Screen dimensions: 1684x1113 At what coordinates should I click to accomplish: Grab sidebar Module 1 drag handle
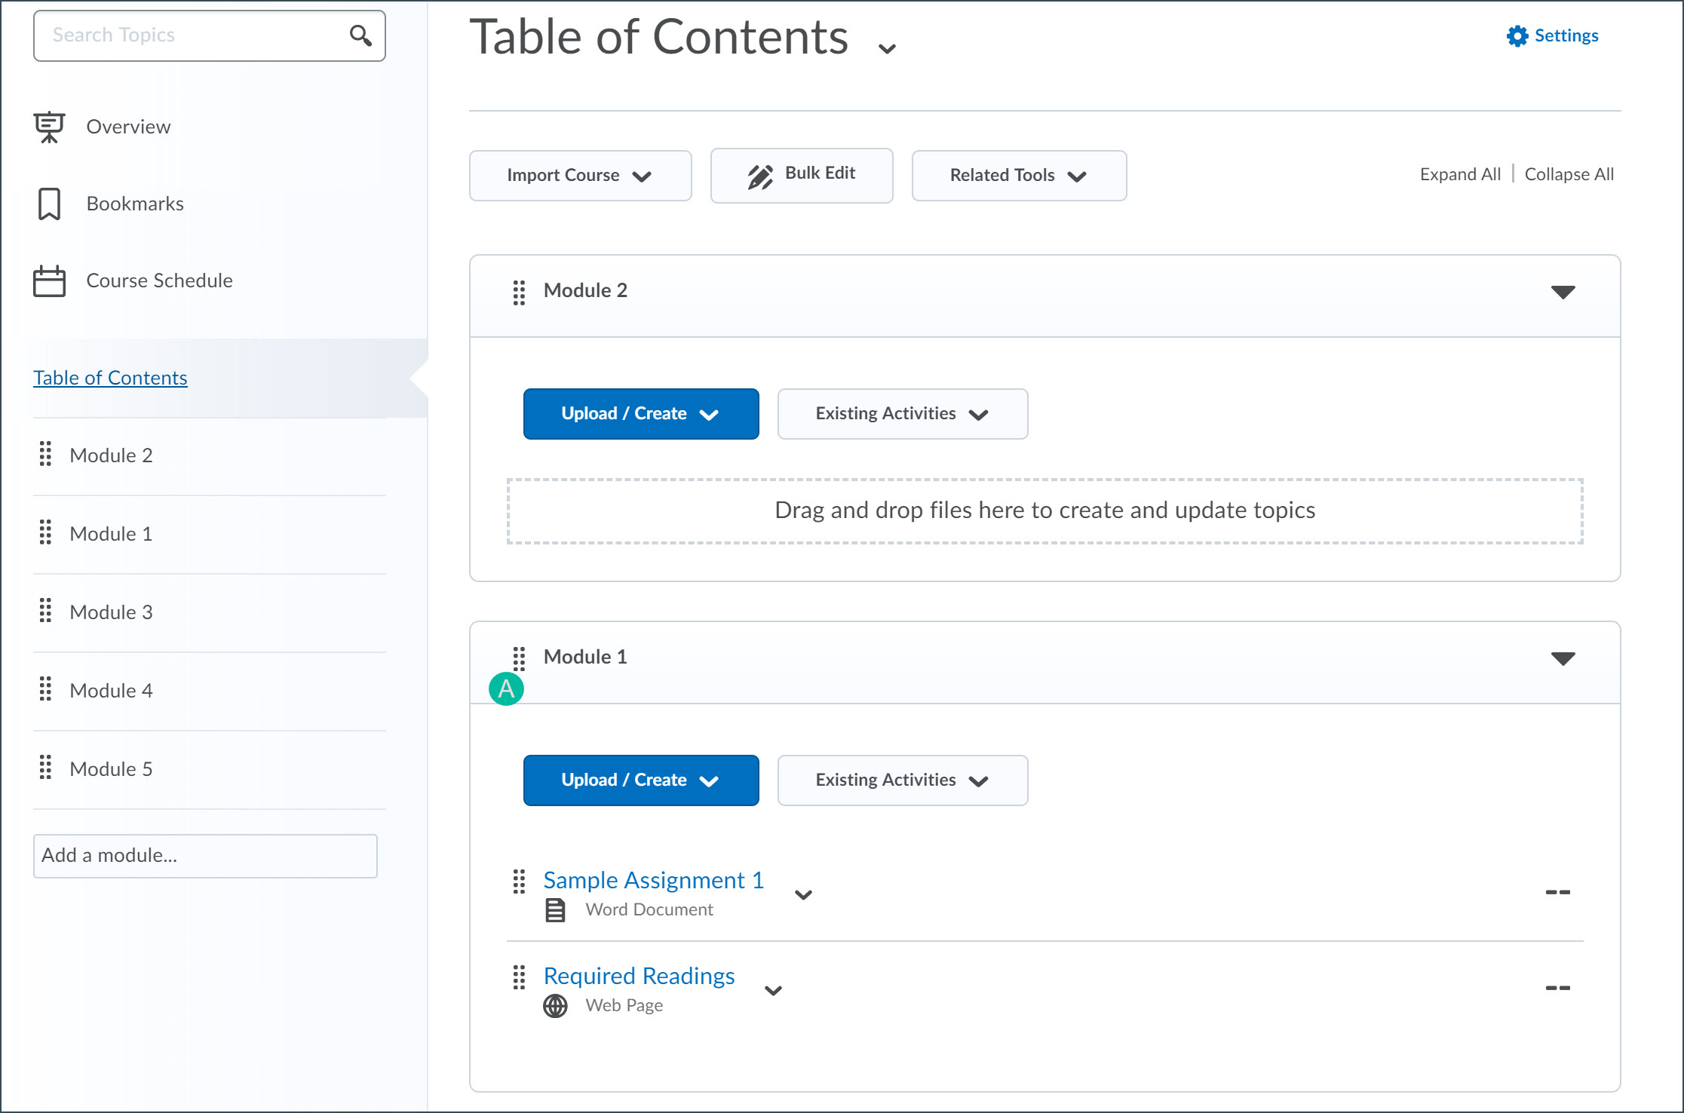tap(45, 532)
